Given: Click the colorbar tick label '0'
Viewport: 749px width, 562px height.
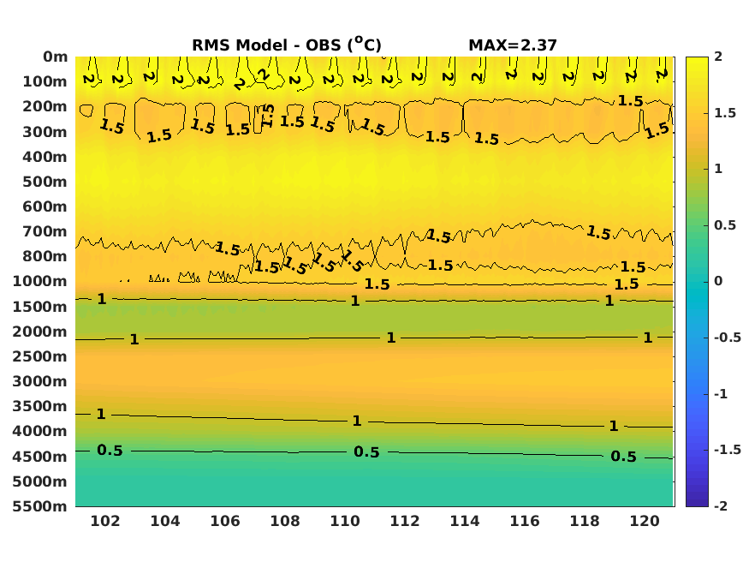Looking at the screenshot, I should coord(718,281).
